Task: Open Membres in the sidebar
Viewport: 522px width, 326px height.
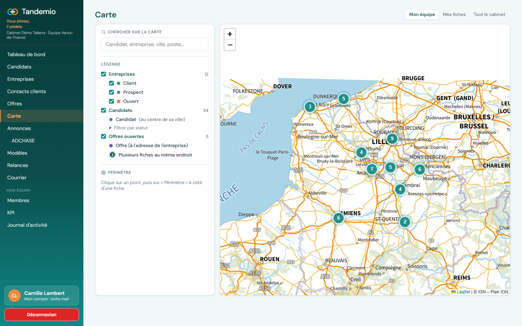Action: 42,200
